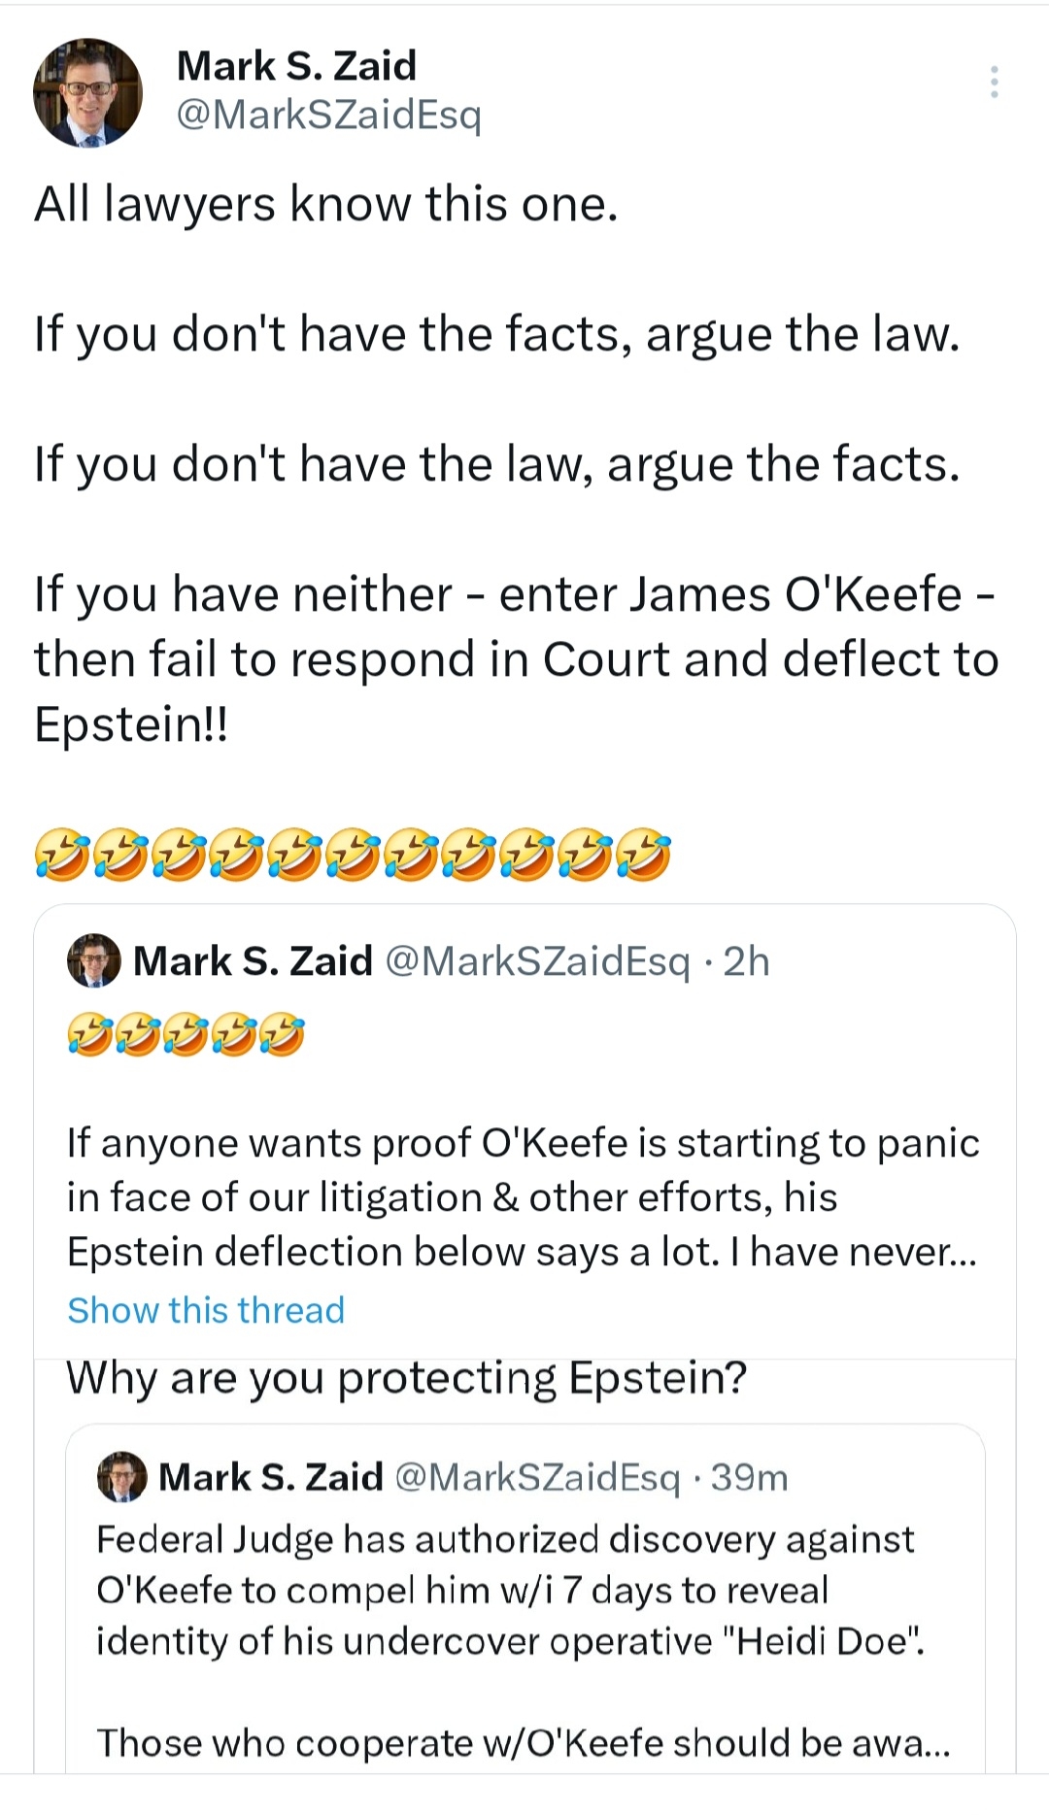
Task: Open the quoted tweet about O'Keefe starting to panic
Action: coord(522,1197)
